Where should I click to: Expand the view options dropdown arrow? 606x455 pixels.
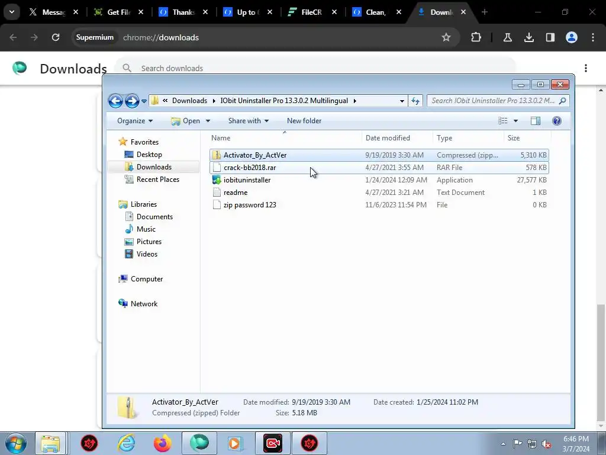(515, 121)
